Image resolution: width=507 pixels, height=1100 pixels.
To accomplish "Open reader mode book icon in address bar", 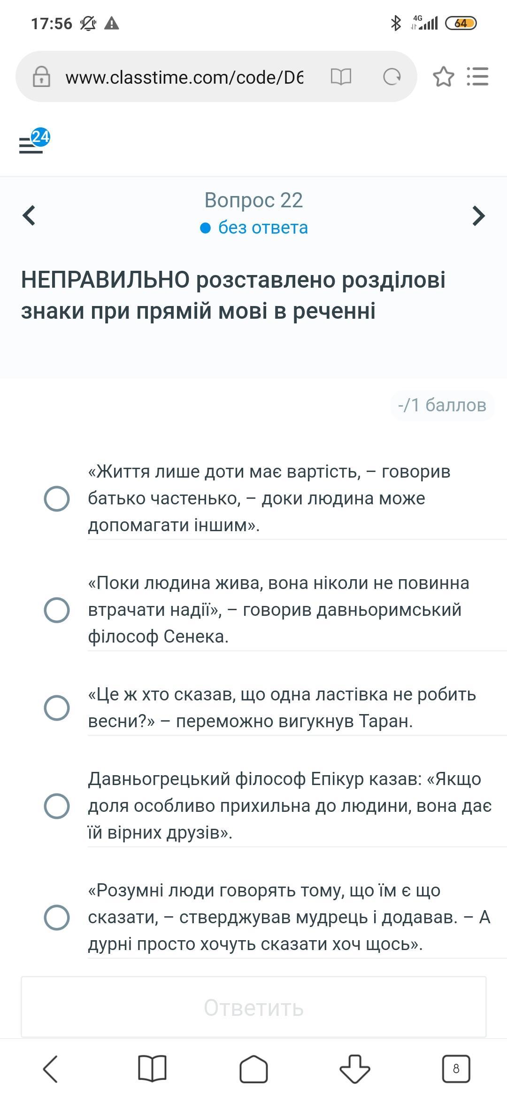I will click(341, 76).
